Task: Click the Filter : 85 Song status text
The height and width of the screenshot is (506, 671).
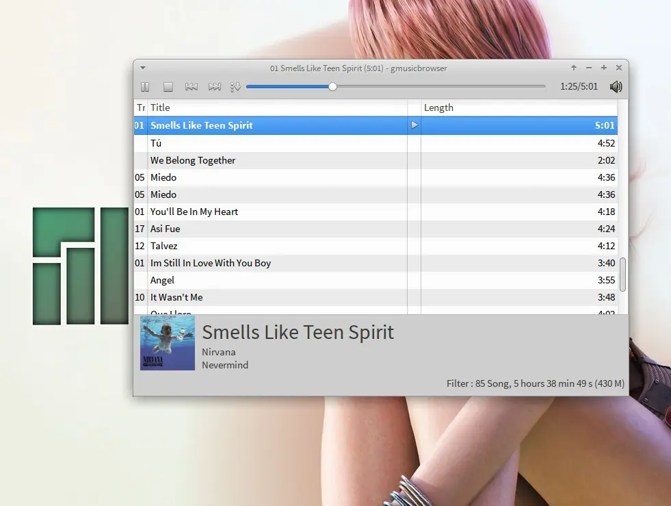Action: (x=536, y=383)
